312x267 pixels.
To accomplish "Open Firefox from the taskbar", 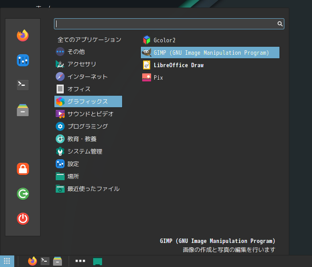I will (33, 261).
